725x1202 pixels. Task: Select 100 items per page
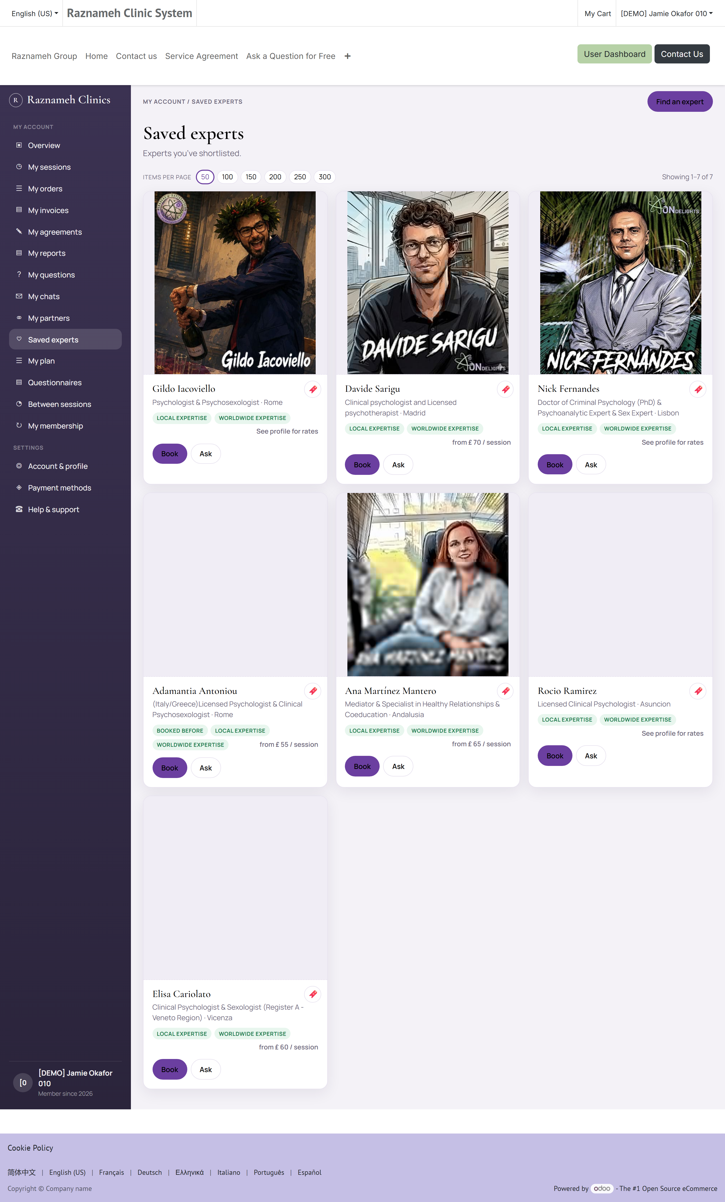pos(227,177)
